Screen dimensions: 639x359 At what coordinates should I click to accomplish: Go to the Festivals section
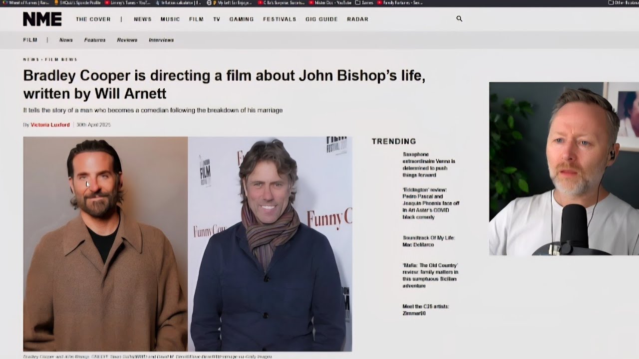[x=280, y=19]
